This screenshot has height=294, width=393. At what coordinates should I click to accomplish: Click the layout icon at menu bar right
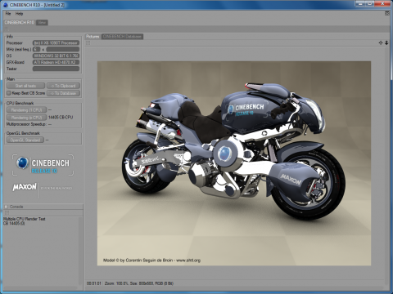point(387,13)
